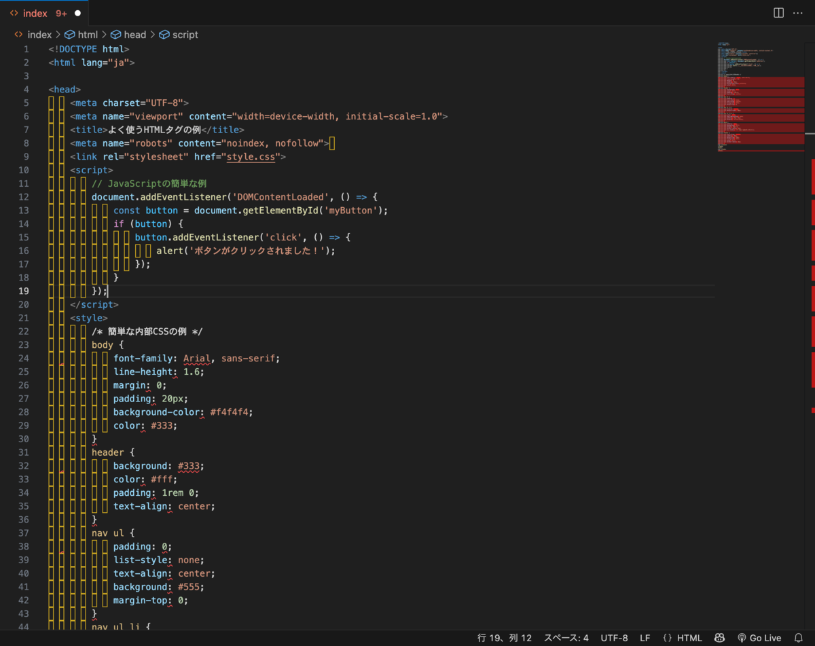Click the list-style: none line
This screenshot has width=815, height=646.
[x=159, y=560]
